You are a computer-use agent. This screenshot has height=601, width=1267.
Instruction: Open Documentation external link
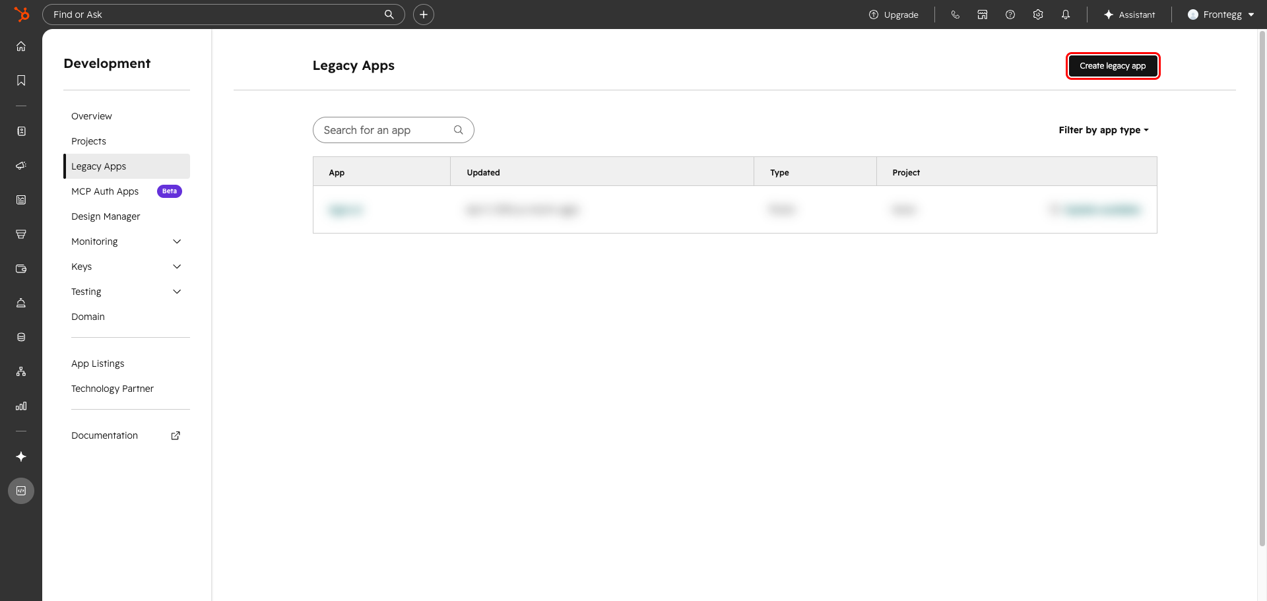click(127, 435)
